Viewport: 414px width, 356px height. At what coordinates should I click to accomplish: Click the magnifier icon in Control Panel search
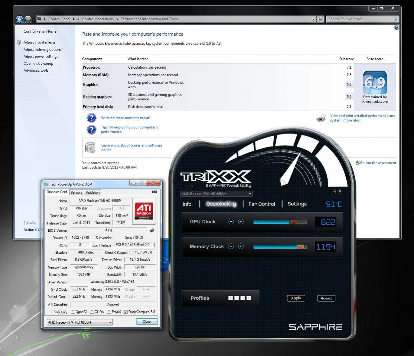[x=395, y=19]
